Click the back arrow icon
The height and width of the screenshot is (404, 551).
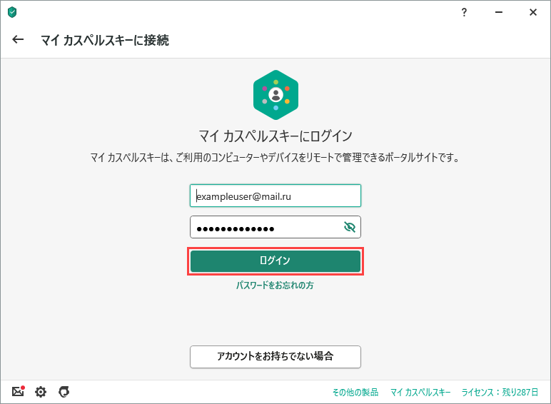pos(18,40)
